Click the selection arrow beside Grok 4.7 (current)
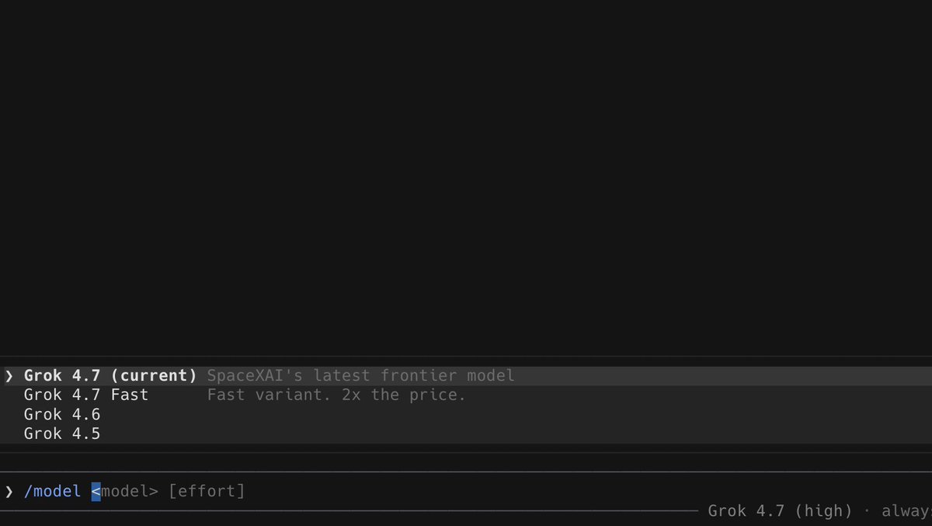This screenshot has height=526, width=932. click(9, 376)
